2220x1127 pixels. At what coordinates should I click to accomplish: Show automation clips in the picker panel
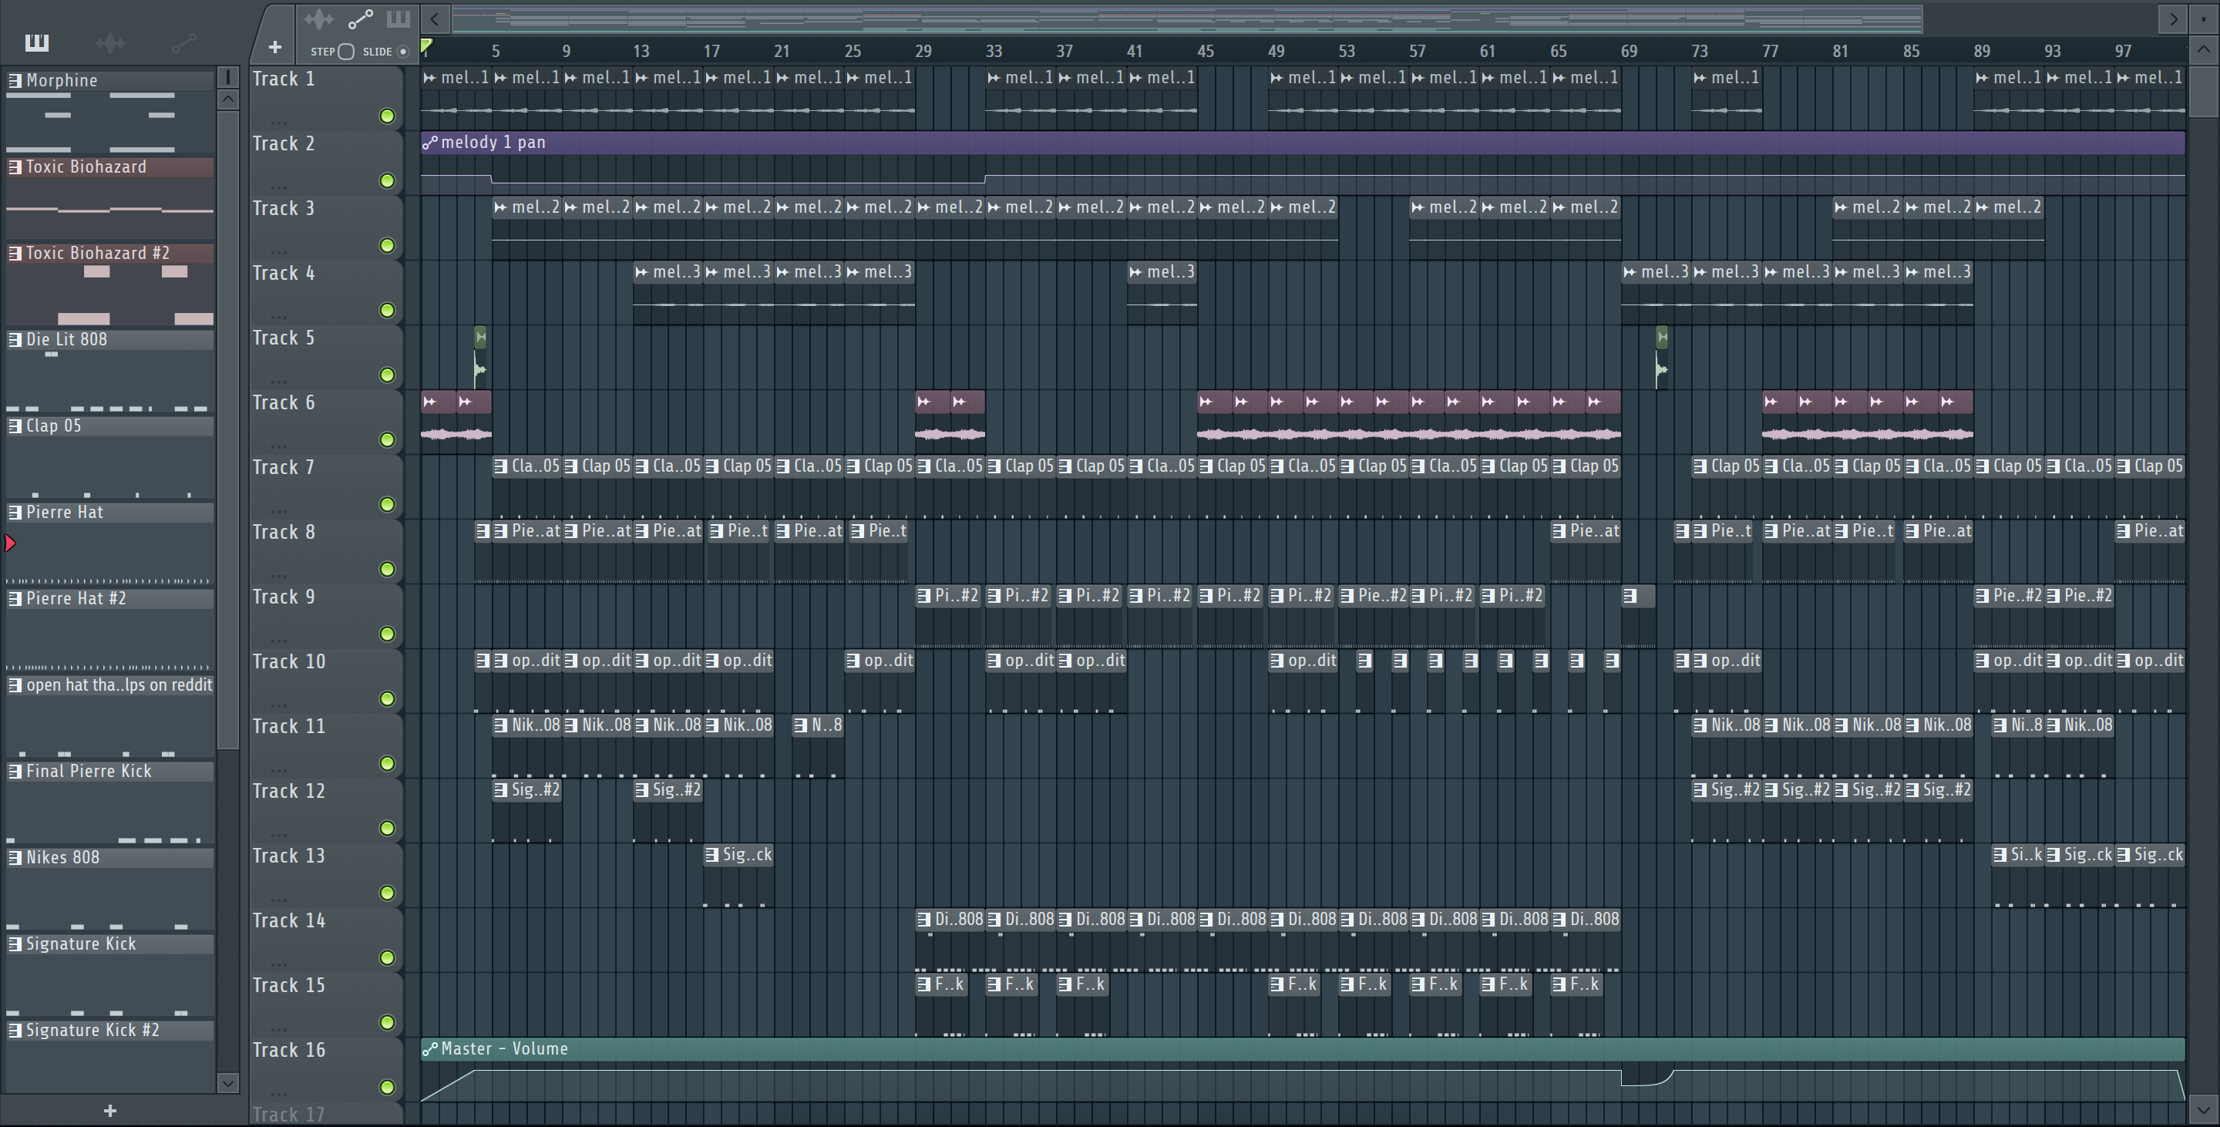point(183,42)
